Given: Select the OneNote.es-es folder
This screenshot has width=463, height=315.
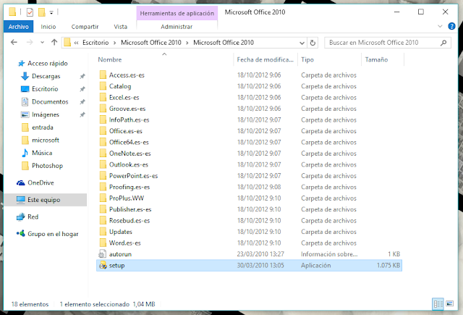Looking at the screenshot, I should [129, 154].
